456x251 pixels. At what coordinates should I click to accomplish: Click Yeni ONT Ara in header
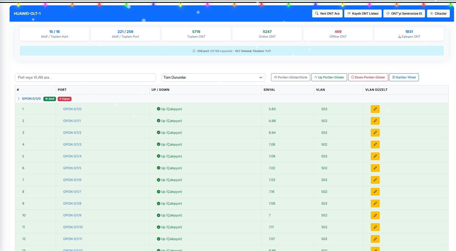(327, 13)
